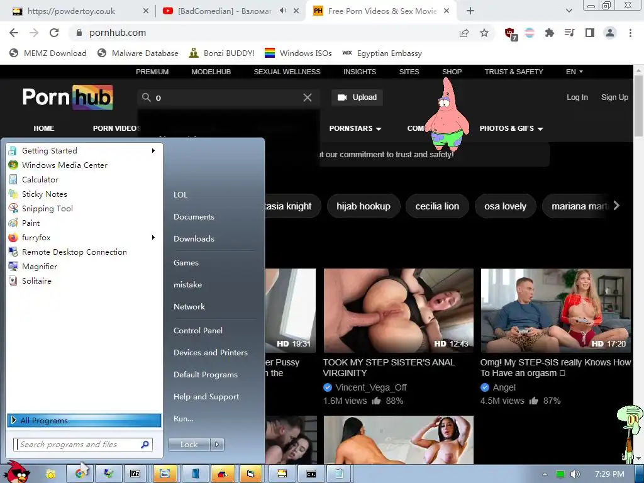Clear the site search box with X
644x483 pixels.
tap(307, 97)
